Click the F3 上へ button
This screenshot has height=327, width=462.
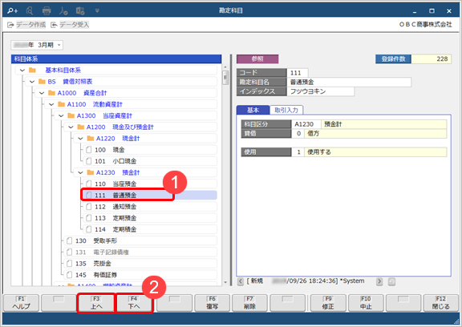coord(96,303)
